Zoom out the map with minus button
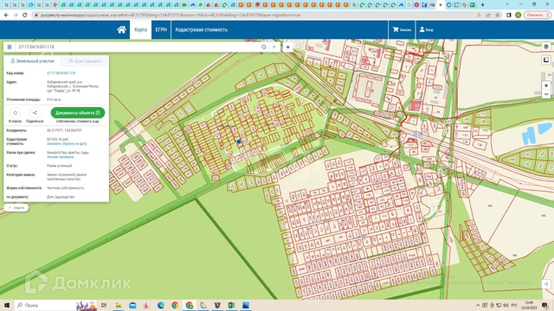The image size is (554, 311). (x=546, y=95)
